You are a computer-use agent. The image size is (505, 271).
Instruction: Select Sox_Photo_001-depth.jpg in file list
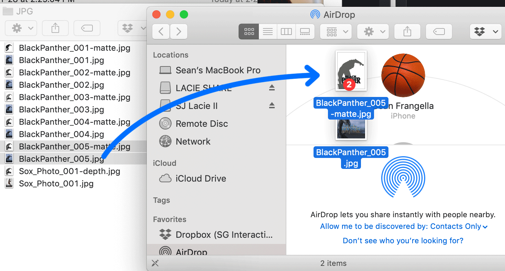pos(69,171)
